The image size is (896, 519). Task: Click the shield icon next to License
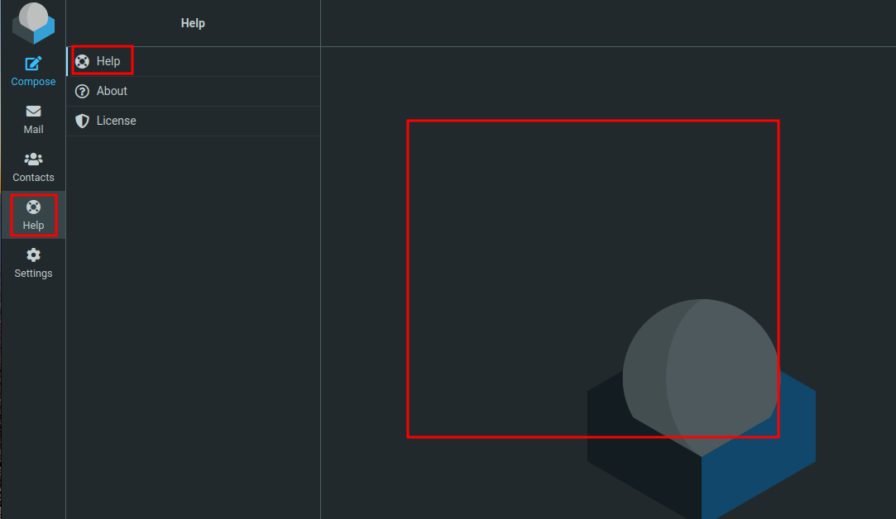click(82, 120)
